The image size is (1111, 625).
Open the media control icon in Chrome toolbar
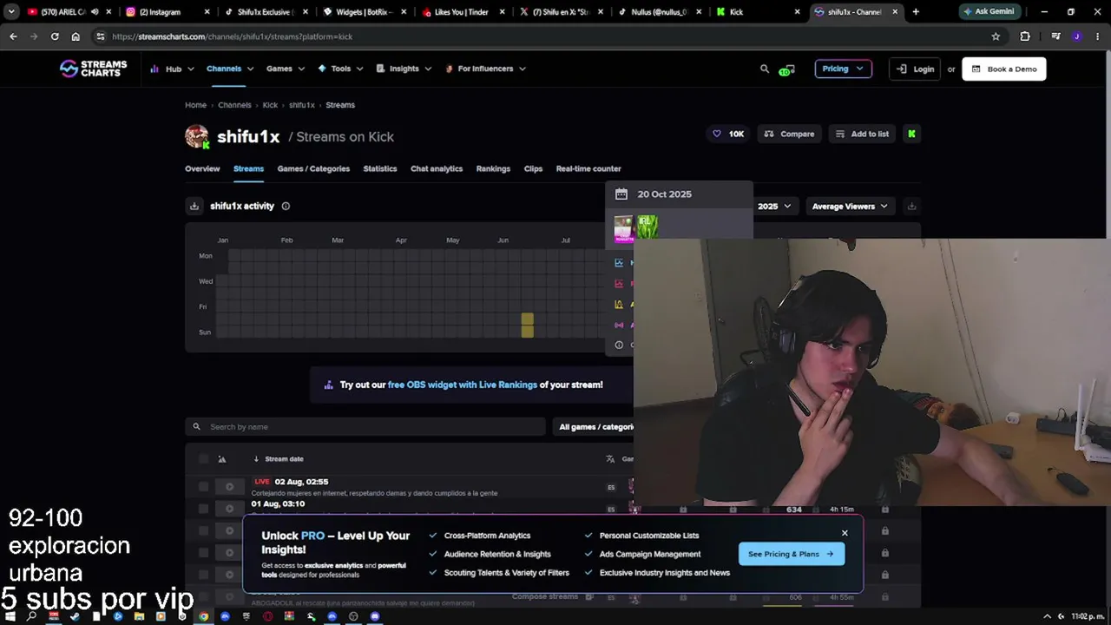[1055, 36]
